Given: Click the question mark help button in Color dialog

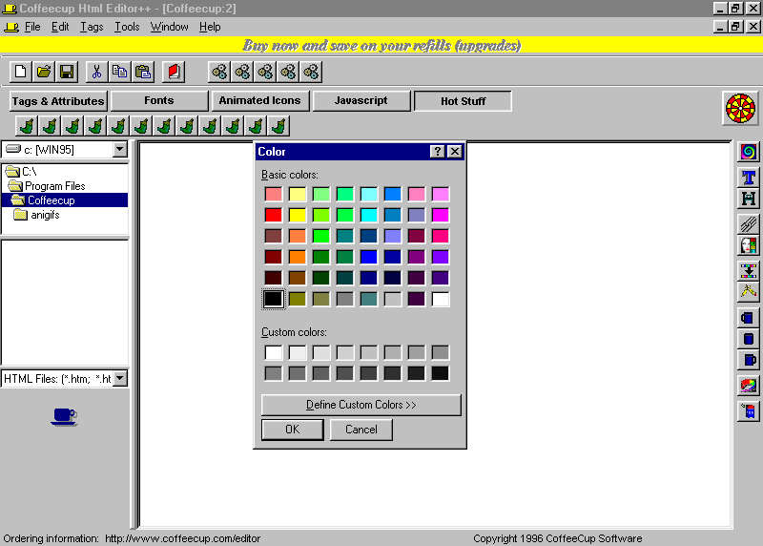Looking at the screenshot, I should pyautogui.click(x=437, y=152).
